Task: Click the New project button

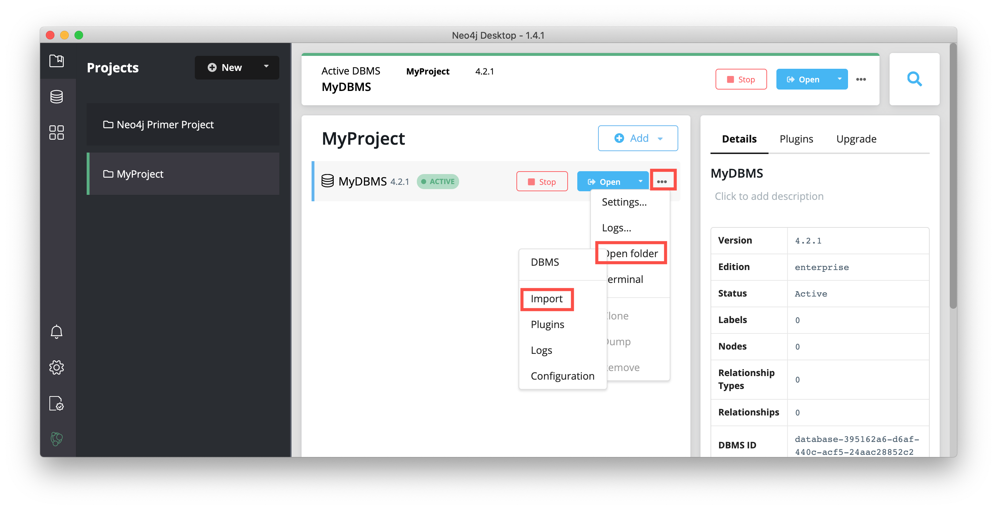Action: tap(225, 68)
